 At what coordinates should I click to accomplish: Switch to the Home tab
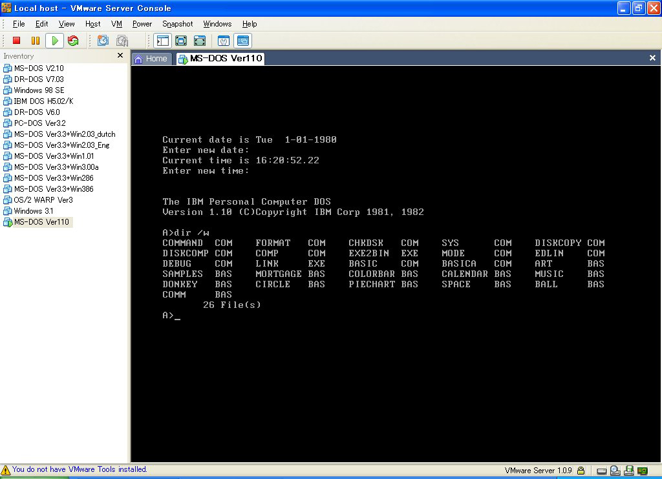coord(151,59)
